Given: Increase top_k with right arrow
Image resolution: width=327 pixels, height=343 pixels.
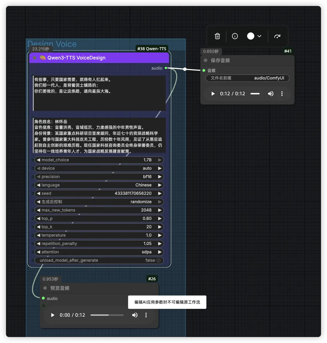Looking at the screenshot, I should [x=160, y=227].
